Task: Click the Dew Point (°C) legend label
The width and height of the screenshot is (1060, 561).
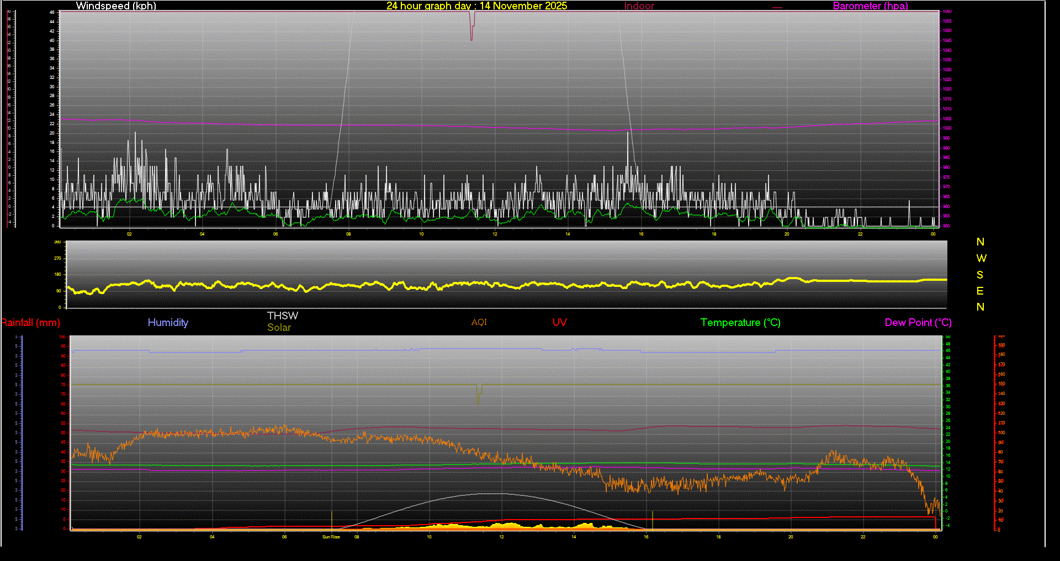Action: (x=918, y=323)
